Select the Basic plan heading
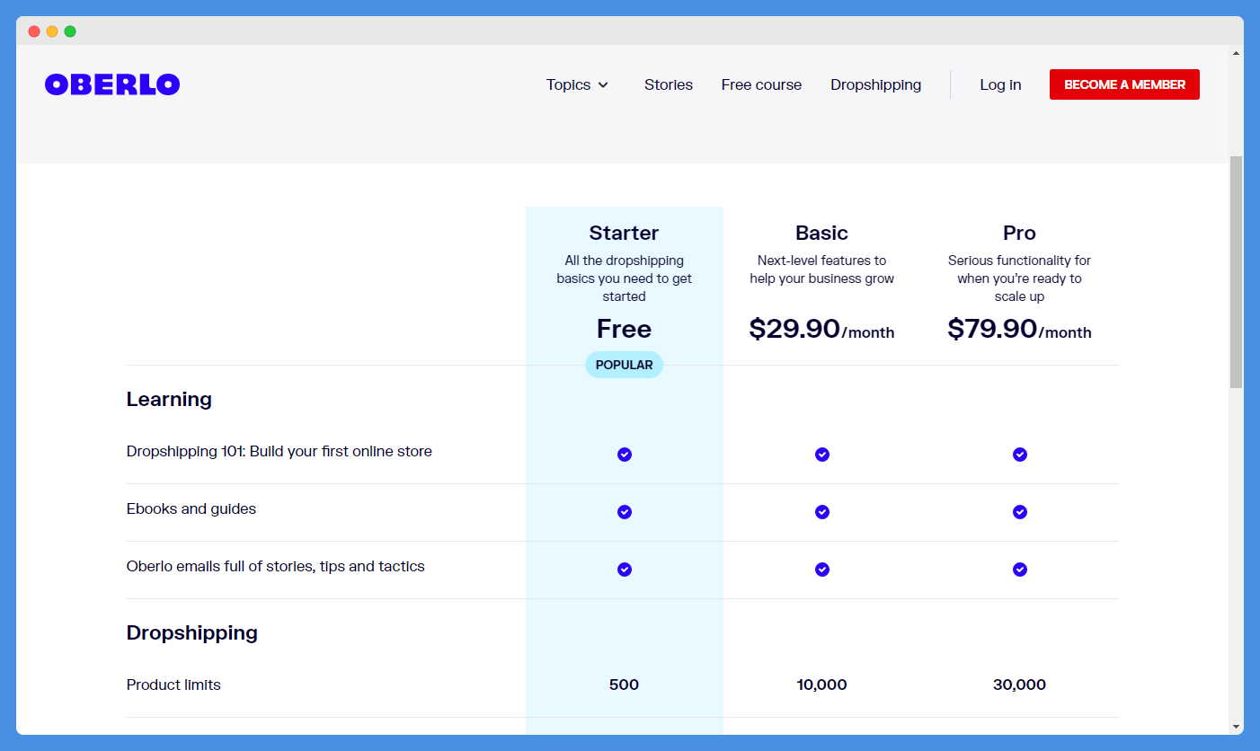Viewport: 1260px width, 751px height. [821, 233]
